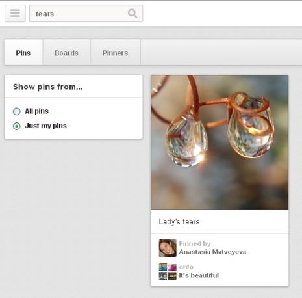Click the Pinned by text

tap(195, 243)
